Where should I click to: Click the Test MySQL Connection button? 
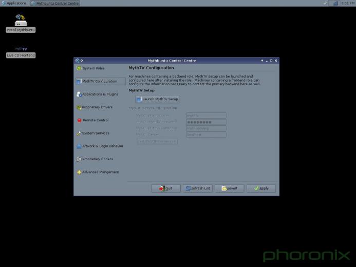[x=157, y=141]
